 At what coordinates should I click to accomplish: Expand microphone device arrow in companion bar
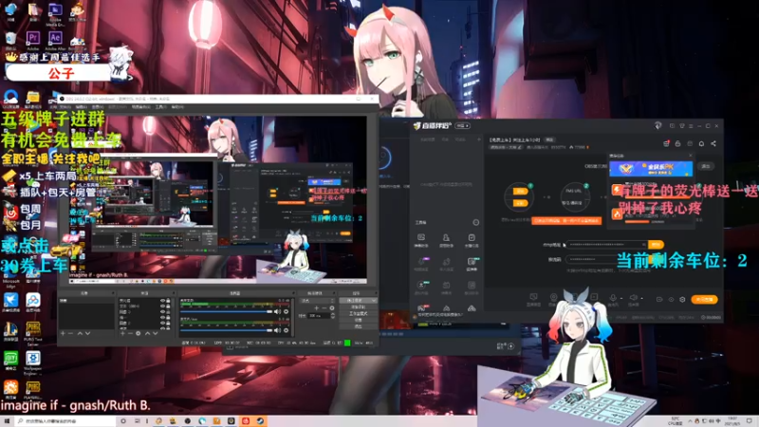coord(621,298)
